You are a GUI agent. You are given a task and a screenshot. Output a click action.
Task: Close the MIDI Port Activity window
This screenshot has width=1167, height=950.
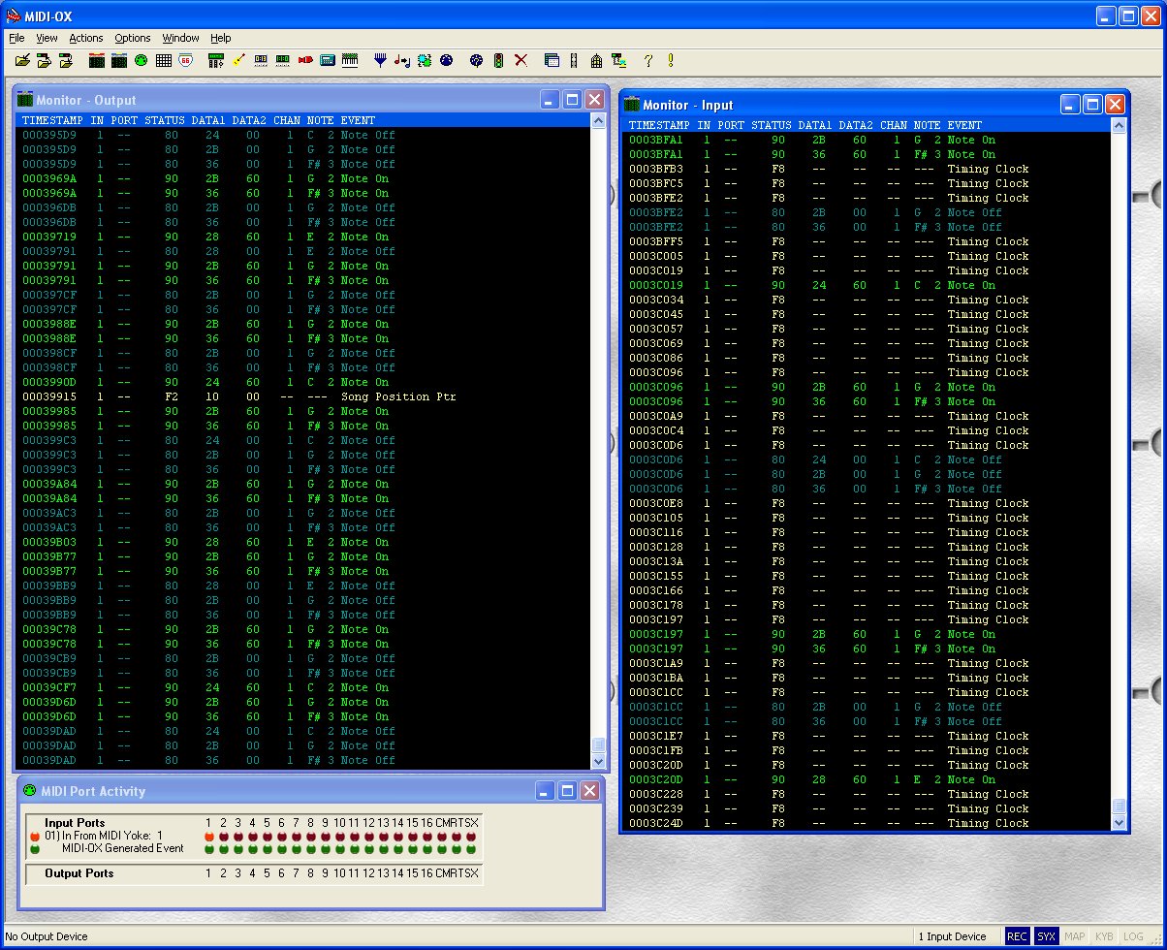[589, 791]
